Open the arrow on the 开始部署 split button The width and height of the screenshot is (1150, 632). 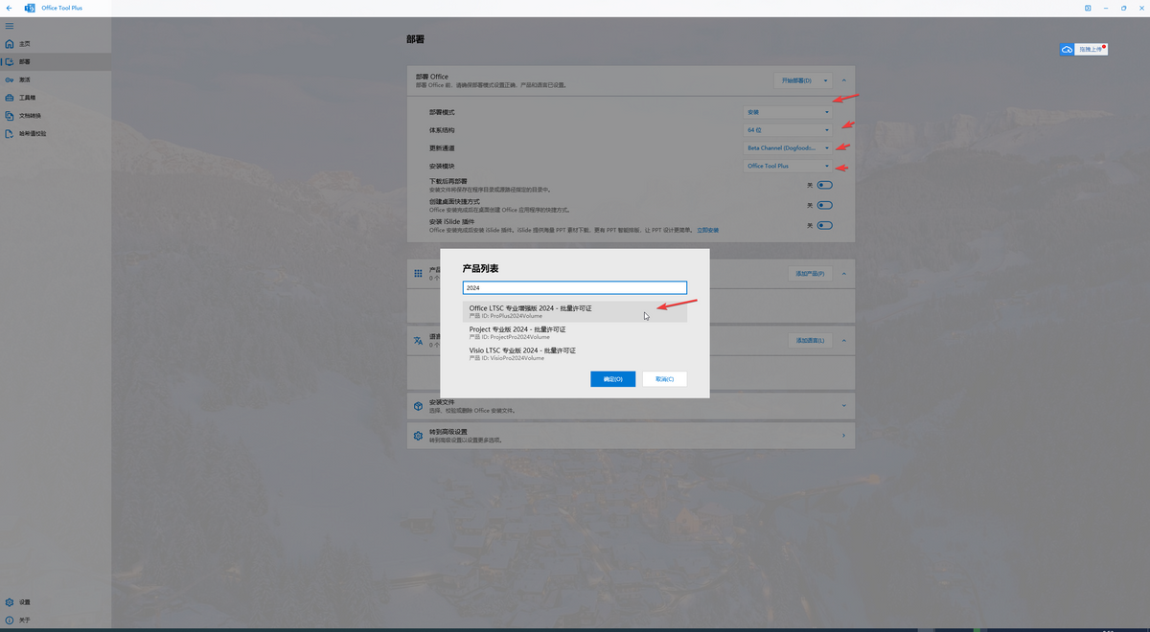coord(825,80)
